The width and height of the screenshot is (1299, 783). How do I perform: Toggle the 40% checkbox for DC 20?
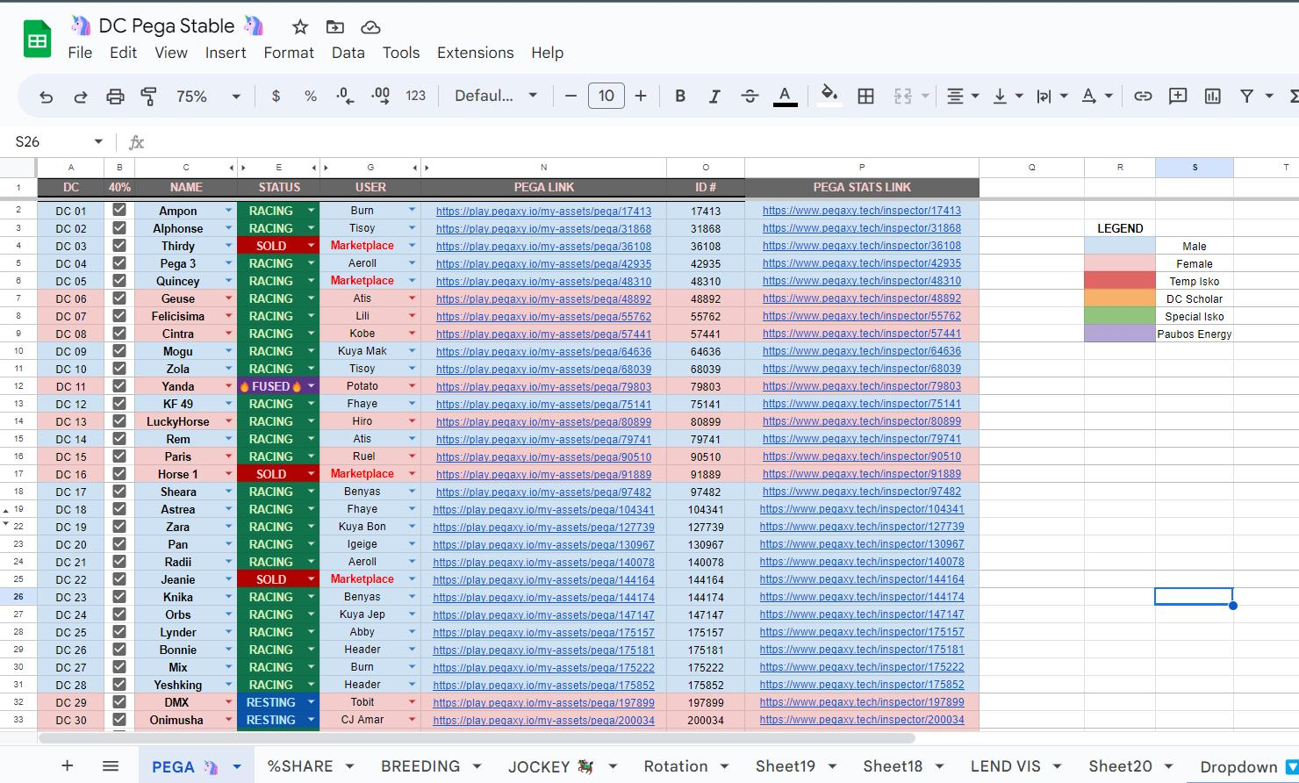pos(119,543)
